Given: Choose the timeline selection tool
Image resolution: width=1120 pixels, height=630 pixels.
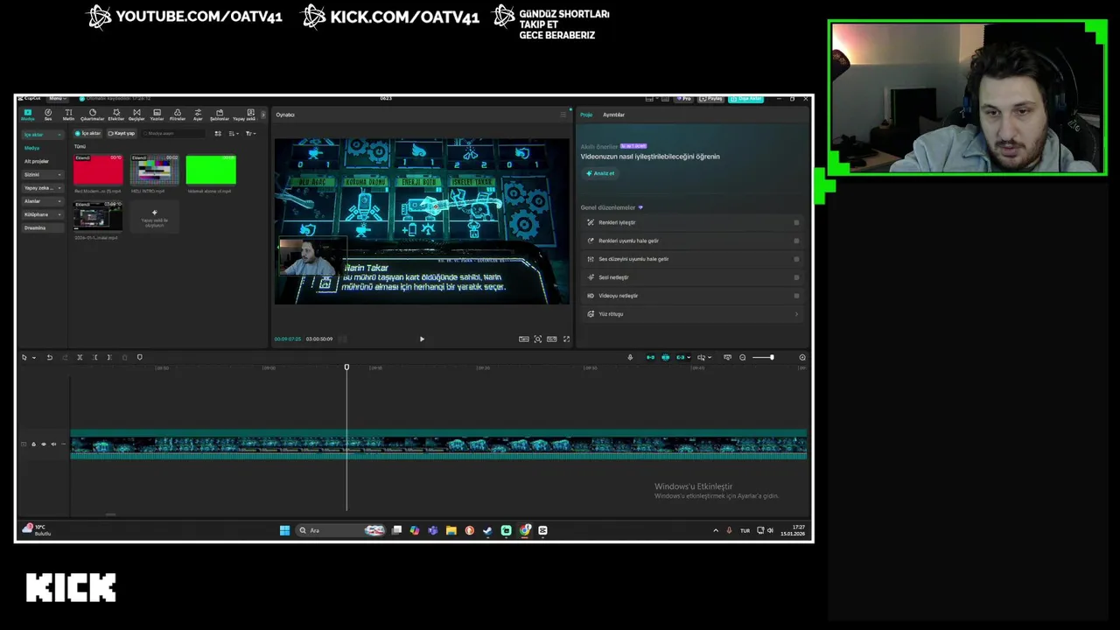Looking at the screenshot, I should pyautogui.click(x=25, y=357).
